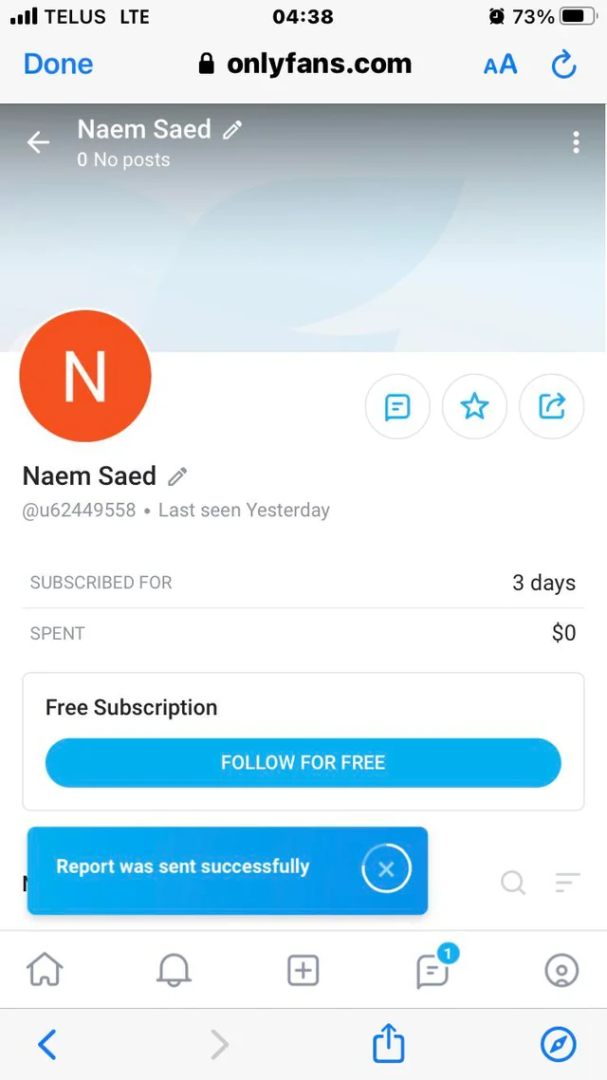Tap the Safari share icon

(x=388, y=1044)
